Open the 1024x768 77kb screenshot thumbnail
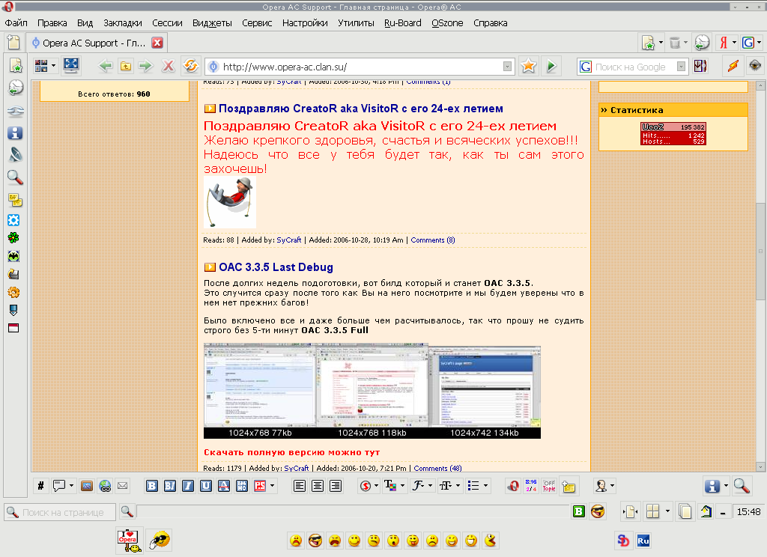 (x=260, y=390)
